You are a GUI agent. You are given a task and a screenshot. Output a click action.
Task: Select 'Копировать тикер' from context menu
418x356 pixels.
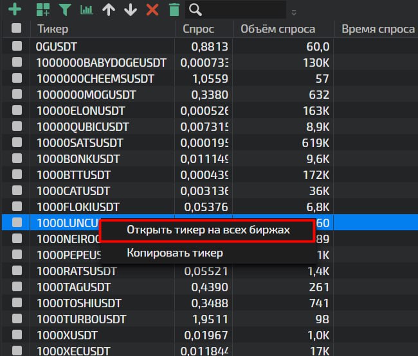(174, 253)
